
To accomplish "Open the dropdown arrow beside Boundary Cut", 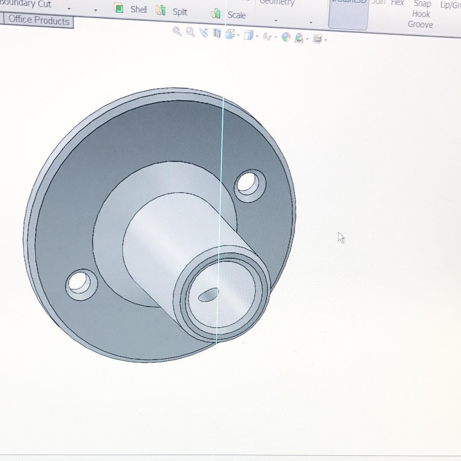I will coord(69,9).
